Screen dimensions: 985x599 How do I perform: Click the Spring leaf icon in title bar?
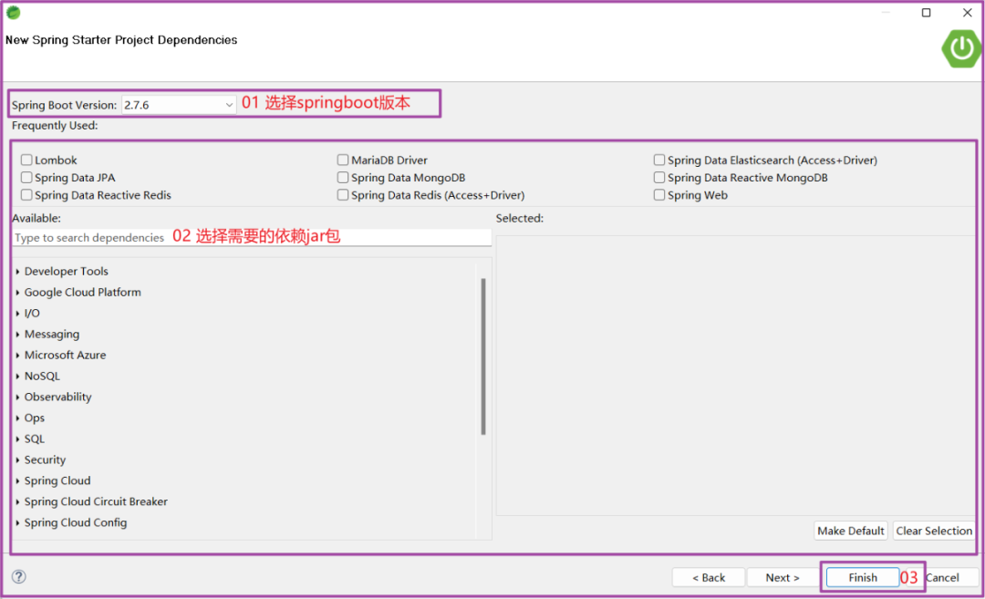tap(13, 12)
